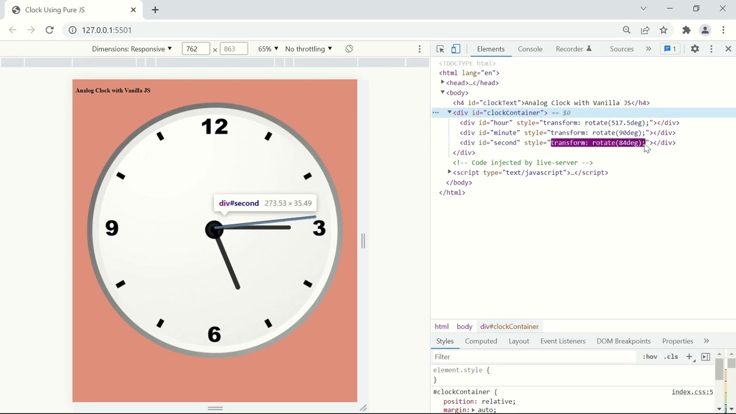Viewport: 736px width, 414px height.
Task: Open the DevTools customize three-dot menu
Action: click(x=711, y=49)
